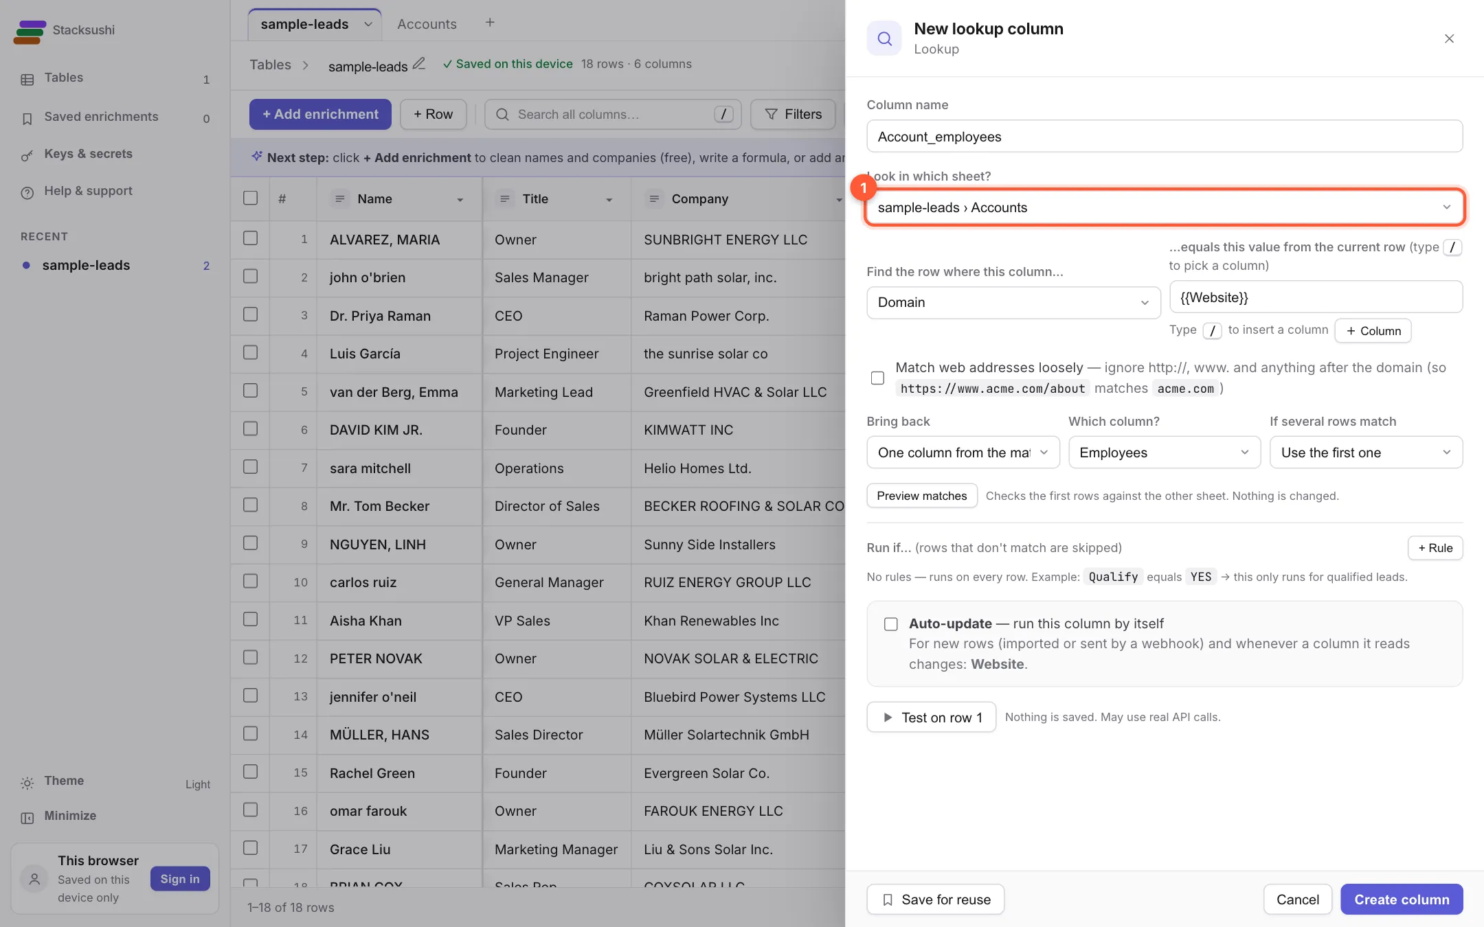Viewport: 1484px width, 927px height.
Task: Click the user avatar icon near Sign in
Action: point(35,879)
